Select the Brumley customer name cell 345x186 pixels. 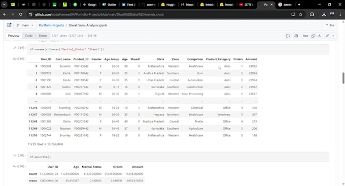point(65,135)
